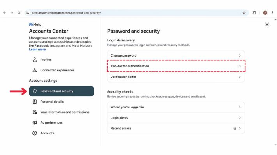Click the Connected experiences icon
This screenshot has height=155, width=277.
35,70
